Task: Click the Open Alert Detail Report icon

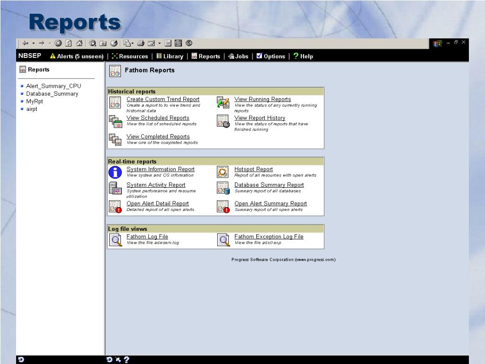Action: click(x=115, y=207)
